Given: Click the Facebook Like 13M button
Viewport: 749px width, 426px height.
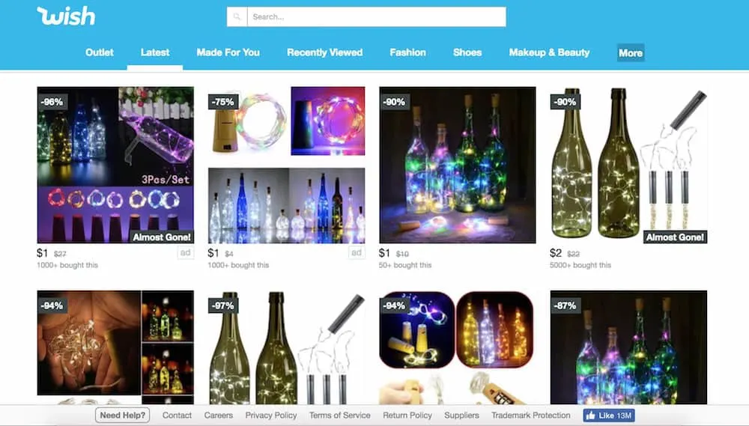Looking at the screenshot, I should tap(608, 416).
